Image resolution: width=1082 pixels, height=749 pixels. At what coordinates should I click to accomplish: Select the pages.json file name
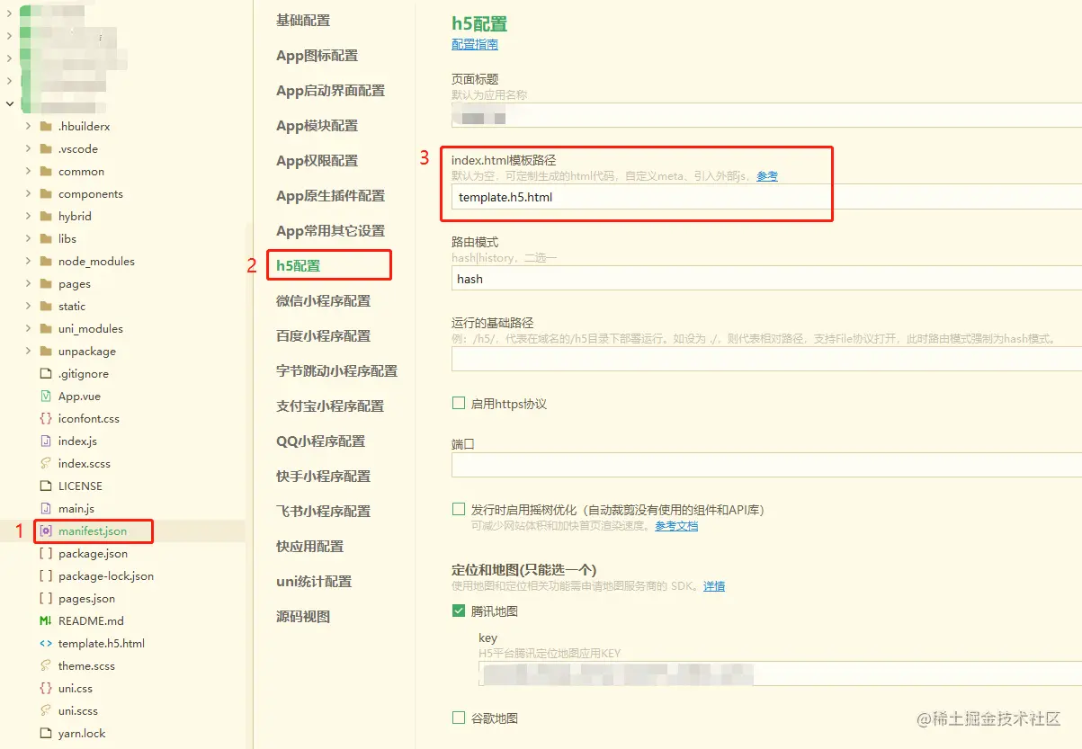[86, 599]
